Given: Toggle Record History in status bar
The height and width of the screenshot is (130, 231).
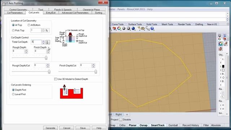Looking at the screenshot, I should [191, 125].
